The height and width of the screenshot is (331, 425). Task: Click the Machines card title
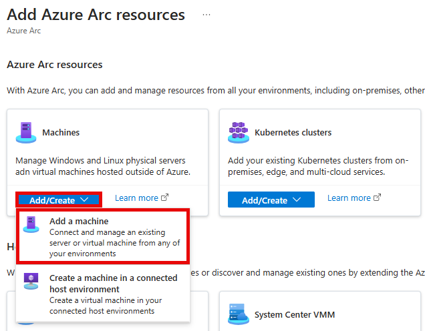(x=61, y=133)
